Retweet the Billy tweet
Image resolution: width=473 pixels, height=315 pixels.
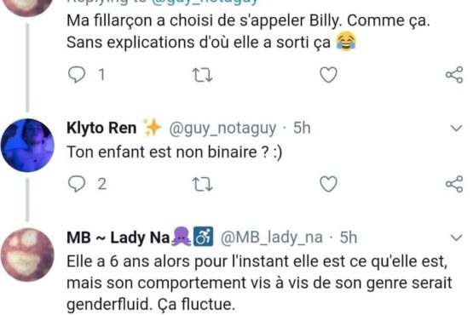coord(203,75)
